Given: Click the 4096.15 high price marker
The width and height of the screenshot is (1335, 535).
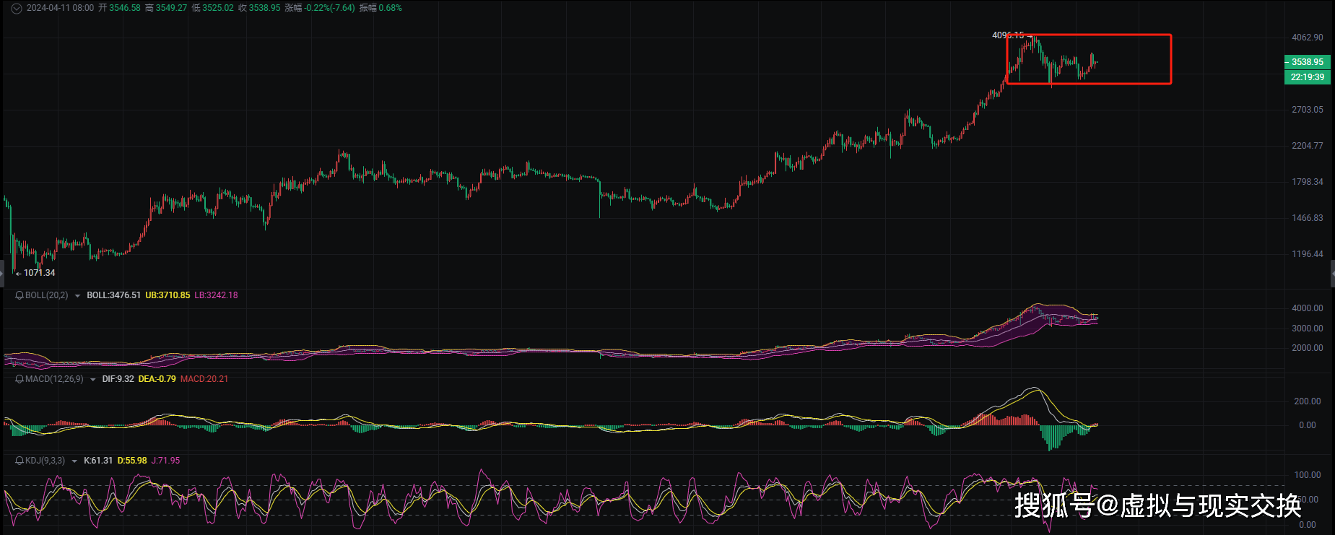Looking at the screenshot, I should coord(1007,35).
